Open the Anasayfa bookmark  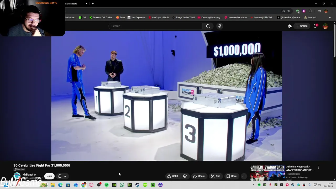click(310, 18)
